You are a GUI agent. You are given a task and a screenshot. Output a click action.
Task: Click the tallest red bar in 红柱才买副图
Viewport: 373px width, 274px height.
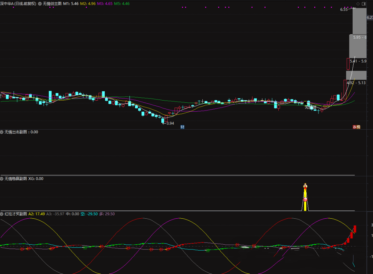pyautogui.click(x=355, y=229)
